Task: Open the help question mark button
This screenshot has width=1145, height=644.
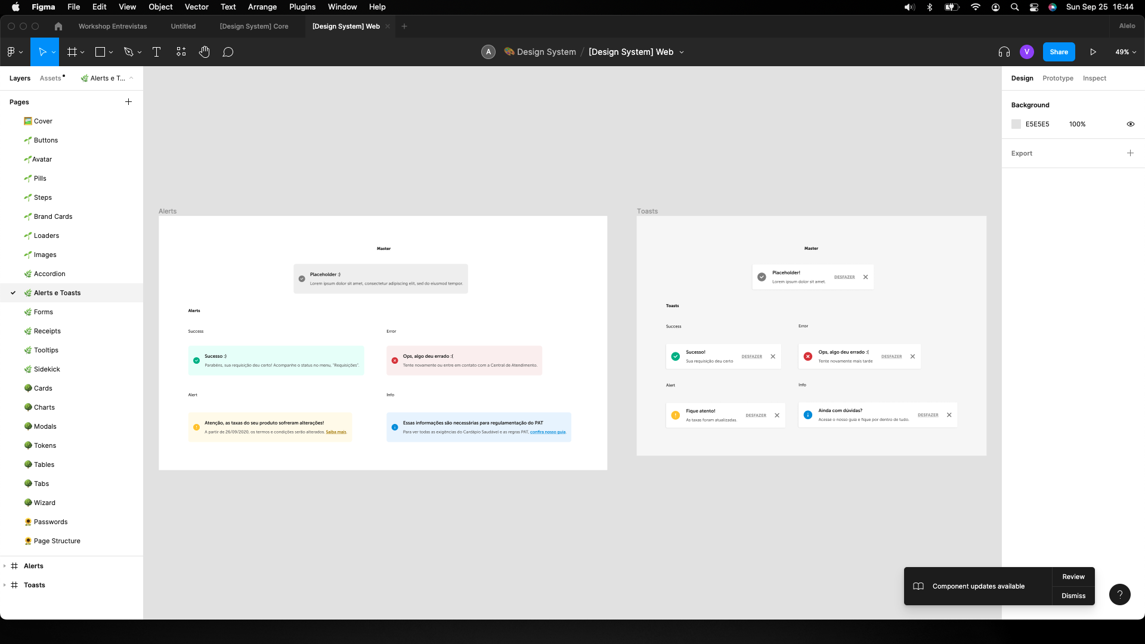Action: point(1119,594)
